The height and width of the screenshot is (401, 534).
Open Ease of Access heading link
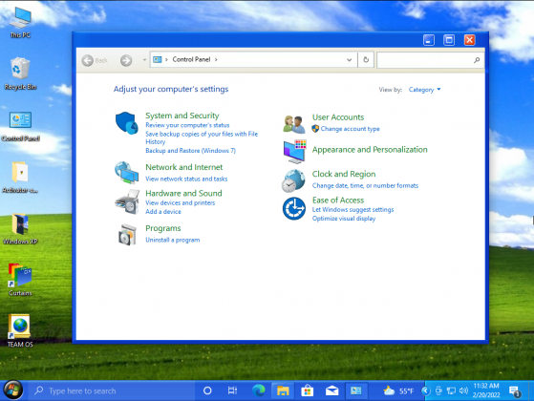[338, 200]
